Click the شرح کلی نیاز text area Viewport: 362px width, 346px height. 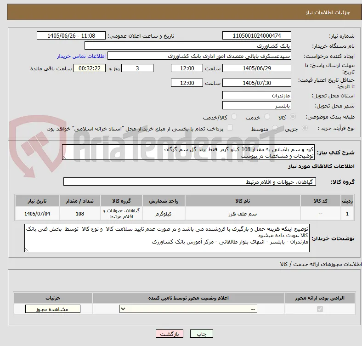[188, 152]
